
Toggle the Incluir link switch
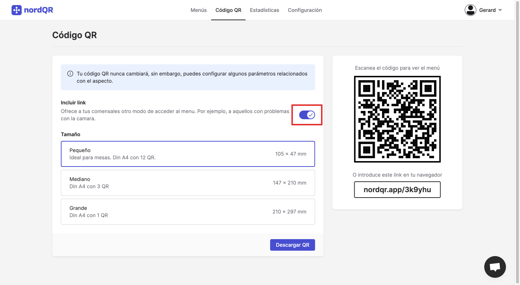(x=307, y=115)
